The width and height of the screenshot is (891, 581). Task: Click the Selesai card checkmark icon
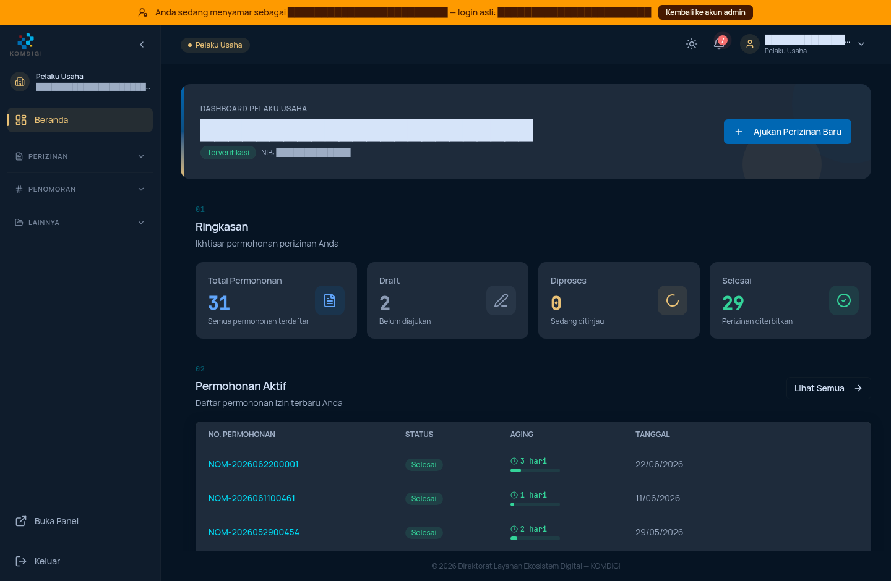[x=844, y=300]
